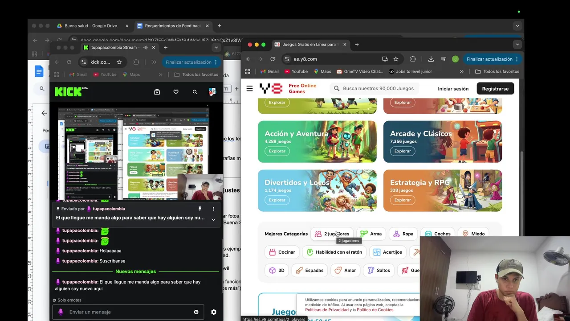
Task: Open YouTube bookmark in Kick window
Action: pos(105,74)
